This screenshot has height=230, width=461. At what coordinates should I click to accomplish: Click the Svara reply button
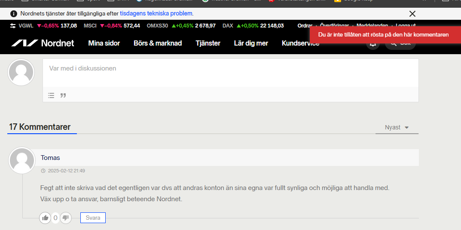pyautogui.click(x=93, y=218)
